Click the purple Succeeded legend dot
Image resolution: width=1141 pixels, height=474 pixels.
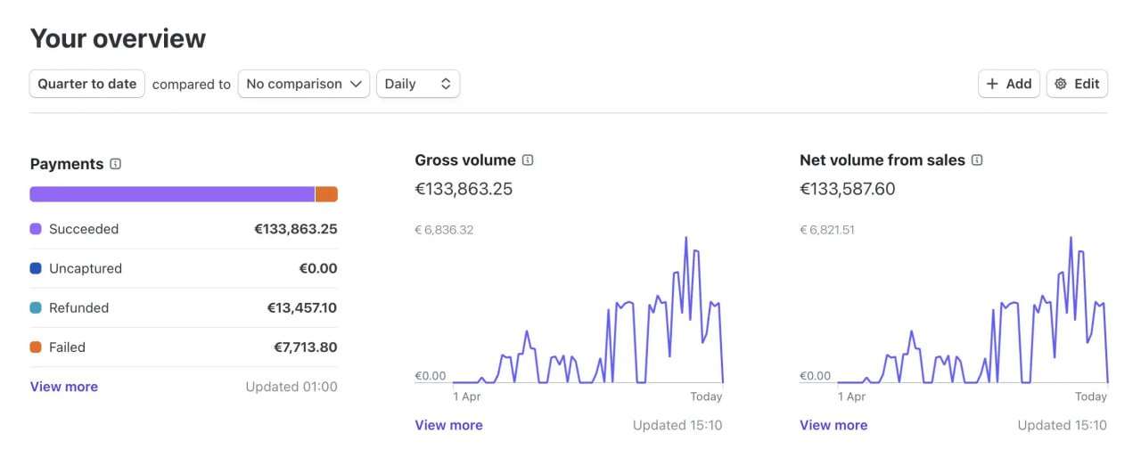coord(36,229)
